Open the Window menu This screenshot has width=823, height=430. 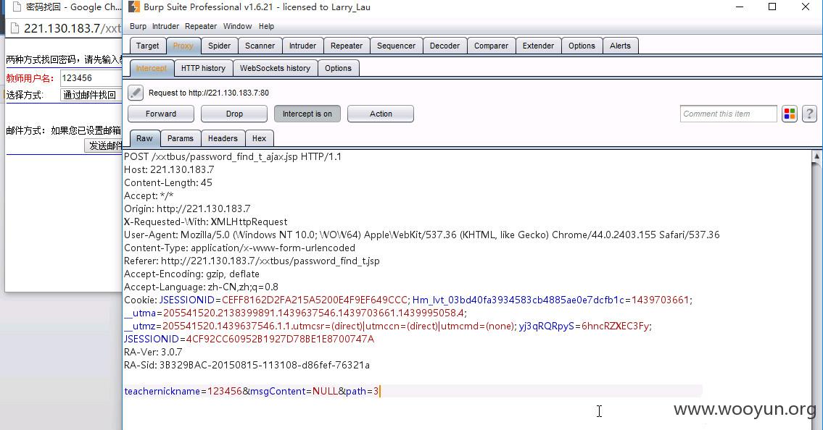(237, 26)
